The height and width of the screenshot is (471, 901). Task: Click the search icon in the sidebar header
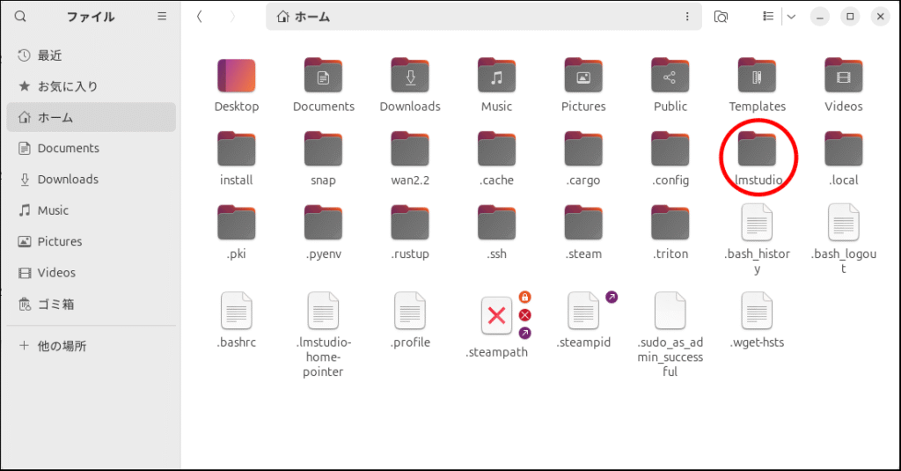click(x=20, y=16)
